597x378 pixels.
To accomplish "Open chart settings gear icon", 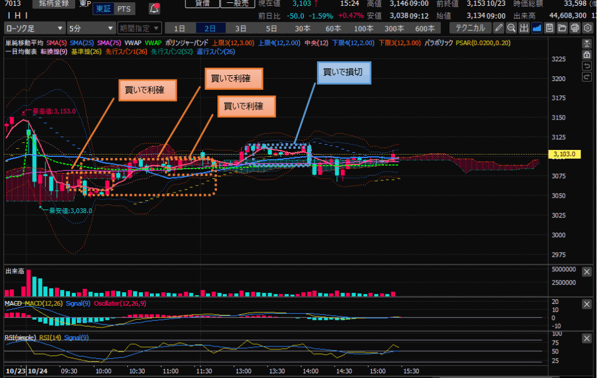I will 588,28.
